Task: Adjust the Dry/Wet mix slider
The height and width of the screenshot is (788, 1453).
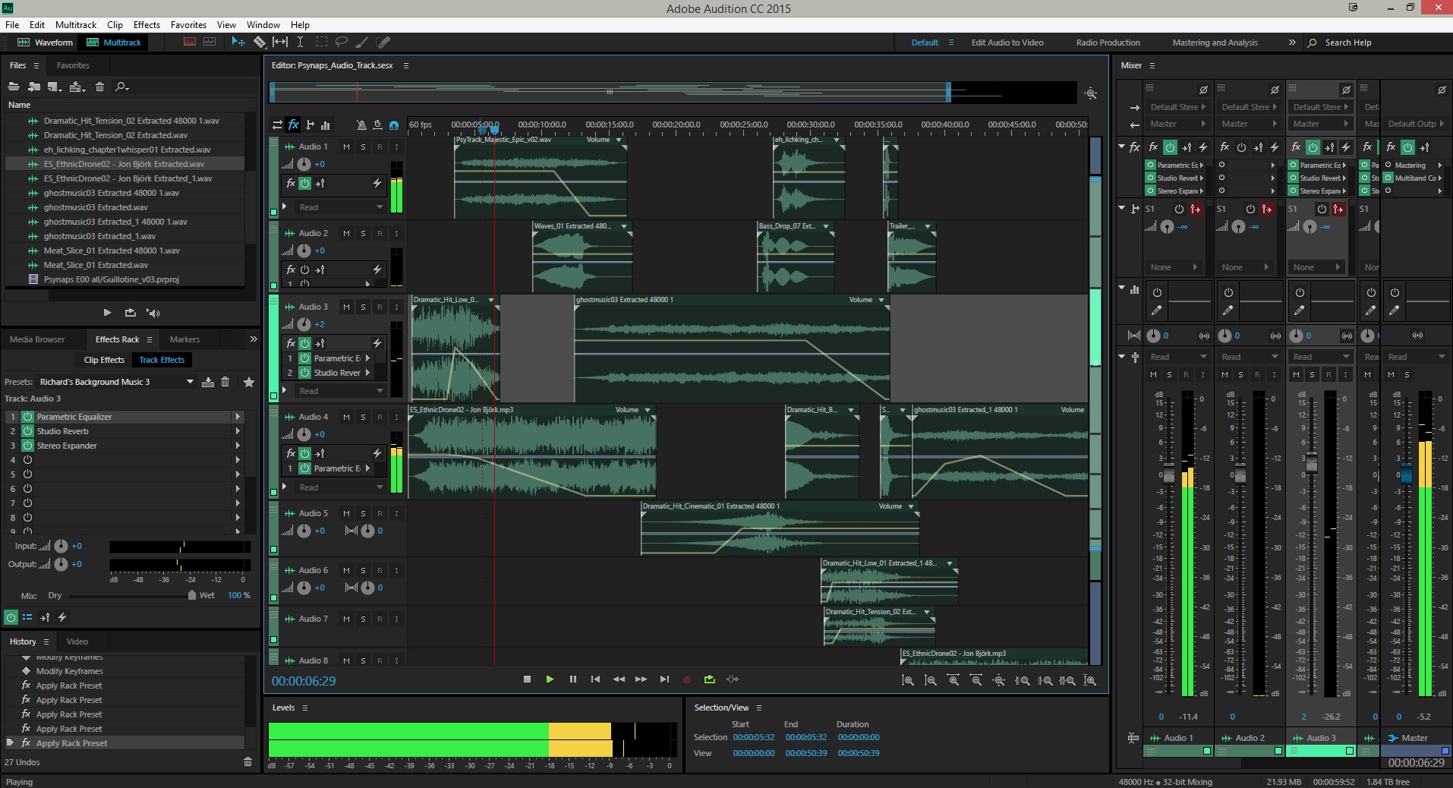Action: 192,595
